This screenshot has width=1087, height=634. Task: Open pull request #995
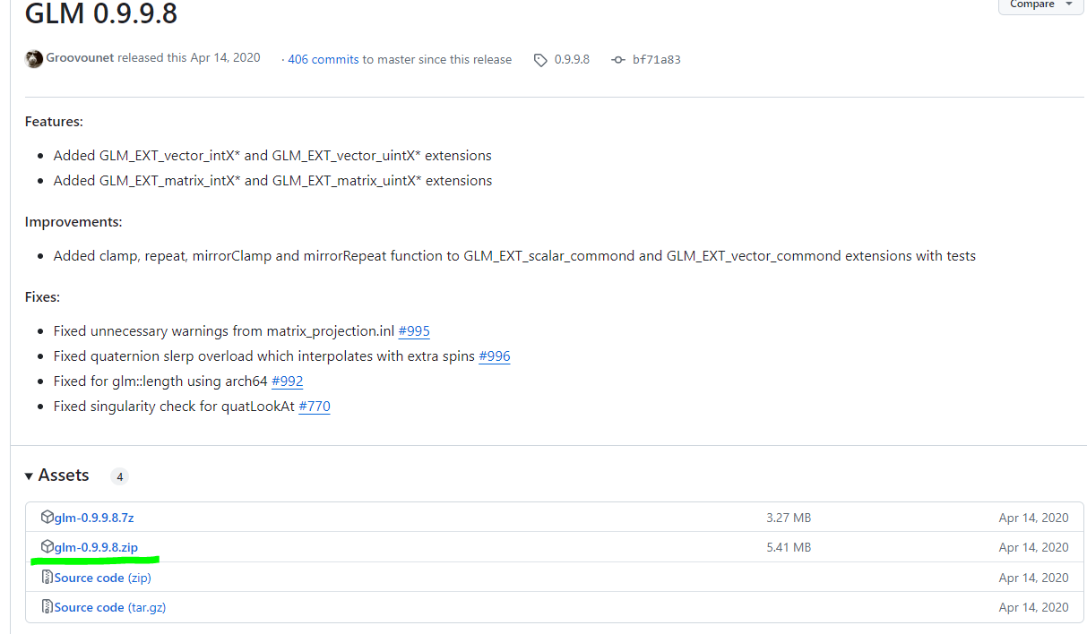pos(414,330)
